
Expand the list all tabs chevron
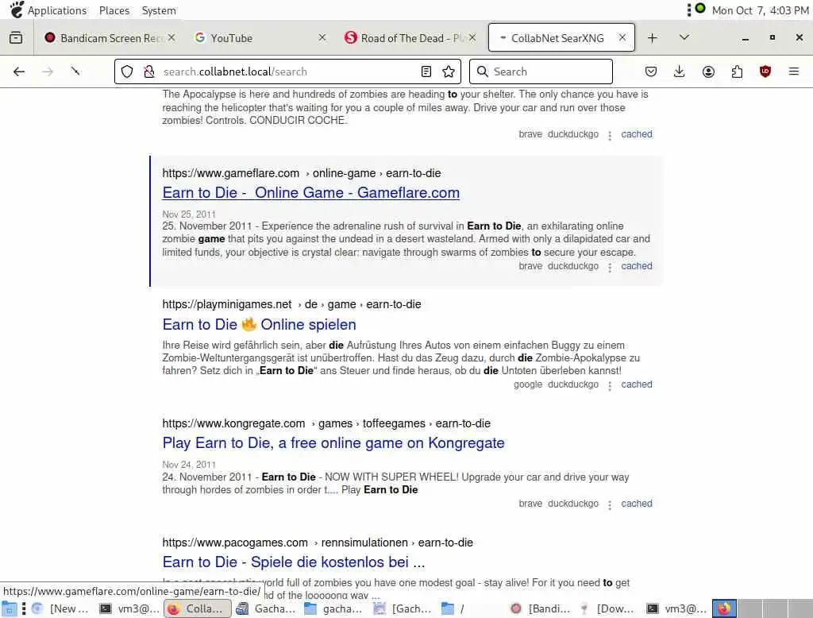(684, 37)
